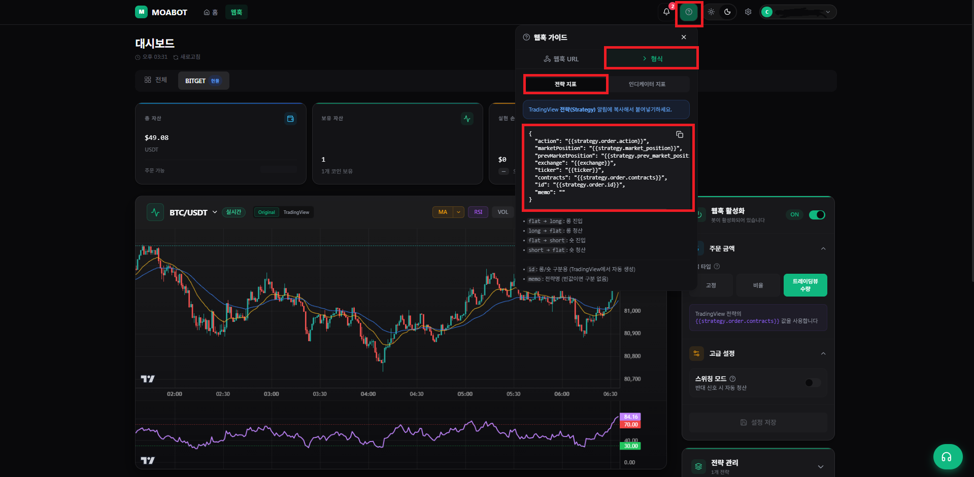
Task: Click the webhook guide help icon in header
Action: pyautogui.click(x=689, y=12)
